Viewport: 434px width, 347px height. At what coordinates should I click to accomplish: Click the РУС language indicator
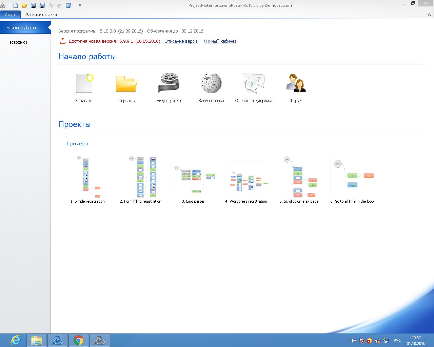click(x=397, y=341)
